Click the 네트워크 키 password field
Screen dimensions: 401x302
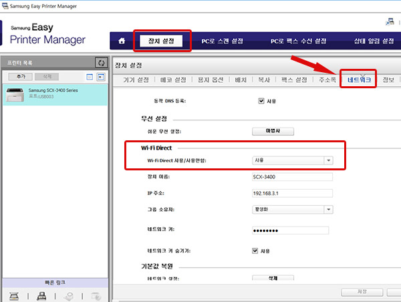tap(290, 231)
